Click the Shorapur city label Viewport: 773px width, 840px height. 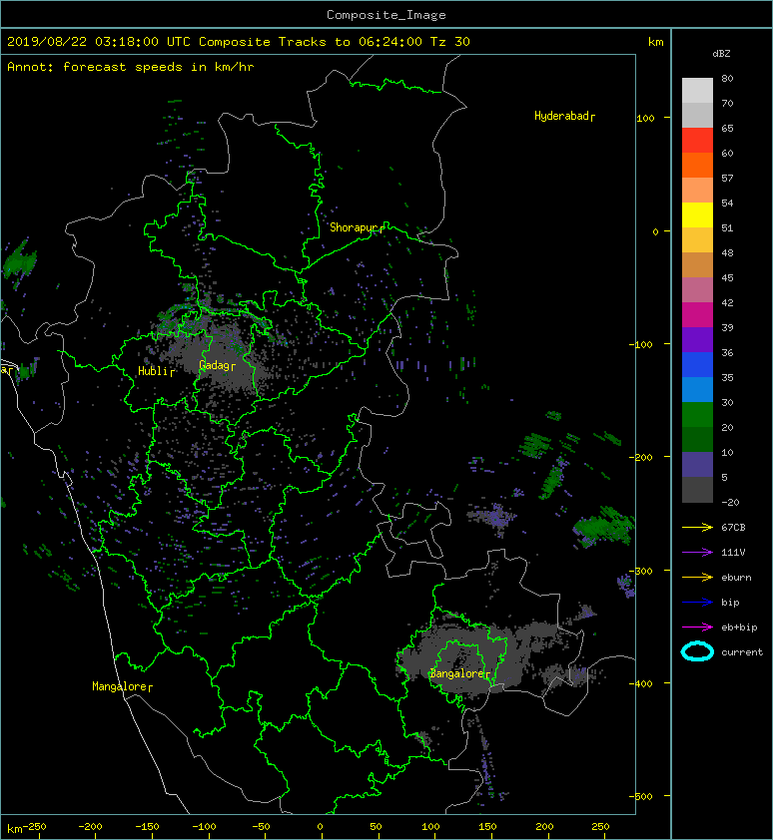[357, 227]
